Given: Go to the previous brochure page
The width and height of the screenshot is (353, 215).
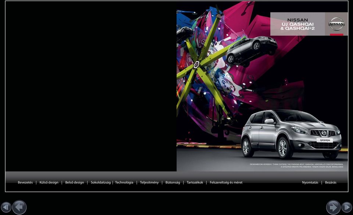Looking at the screenshot, I should point(19,207).
